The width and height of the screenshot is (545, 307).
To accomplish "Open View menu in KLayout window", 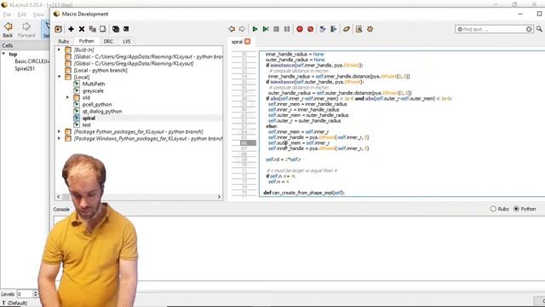I will tap(38, 14).
